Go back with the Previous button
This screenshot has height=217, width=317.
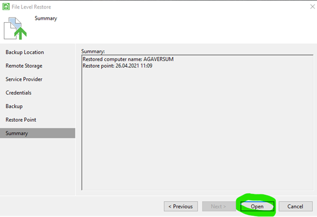pos(181,206)
